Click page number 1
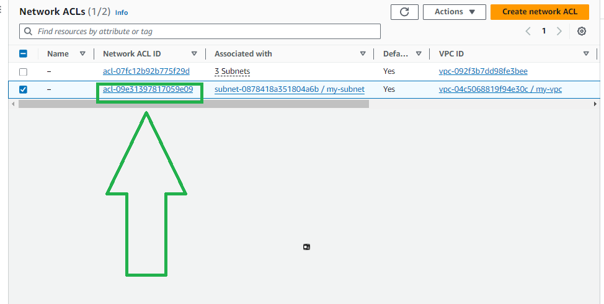Viewport: 604px width, 304px height. click(x=544, y=31)
